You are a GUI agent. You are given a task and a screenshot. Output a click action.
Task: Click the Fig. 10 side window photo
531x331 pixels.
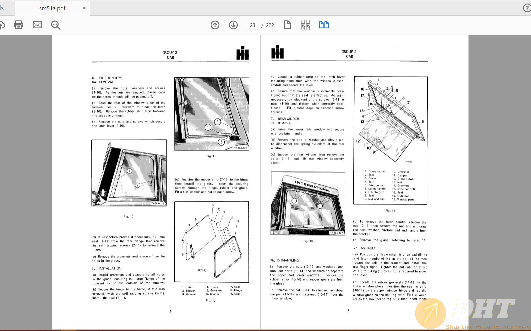(x=129, y=173)
